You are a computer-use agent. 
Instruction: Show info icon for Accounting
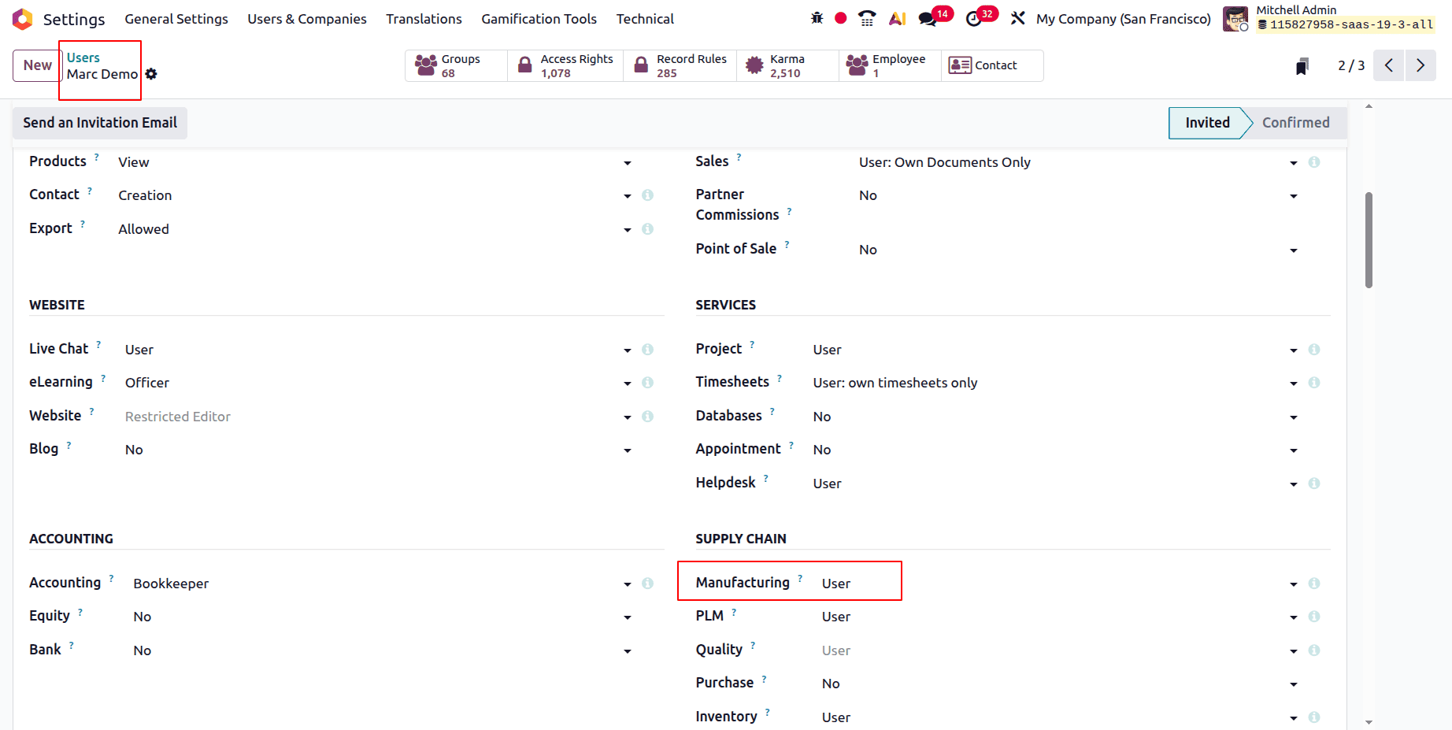point(647,584)
